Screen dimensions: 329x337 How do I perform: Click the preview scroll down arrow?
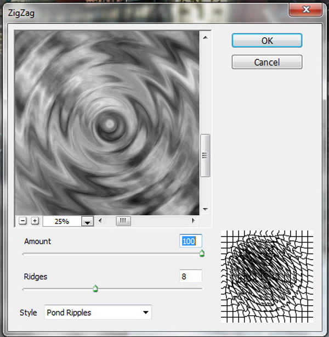[x=205, y=209]
